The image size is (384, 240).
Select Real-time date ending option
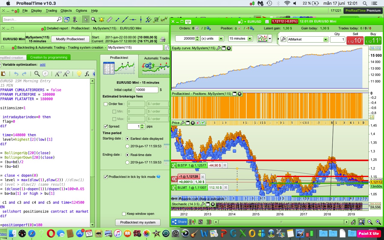coord(127,155)
